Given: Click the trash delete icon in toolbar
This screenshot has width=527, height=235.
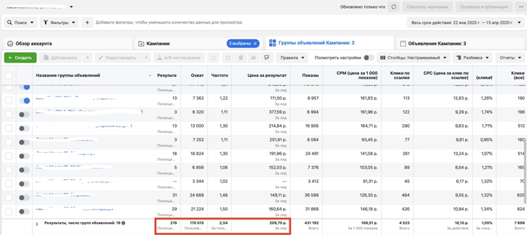Looking at the screenshot, I should tap(241, 58).
